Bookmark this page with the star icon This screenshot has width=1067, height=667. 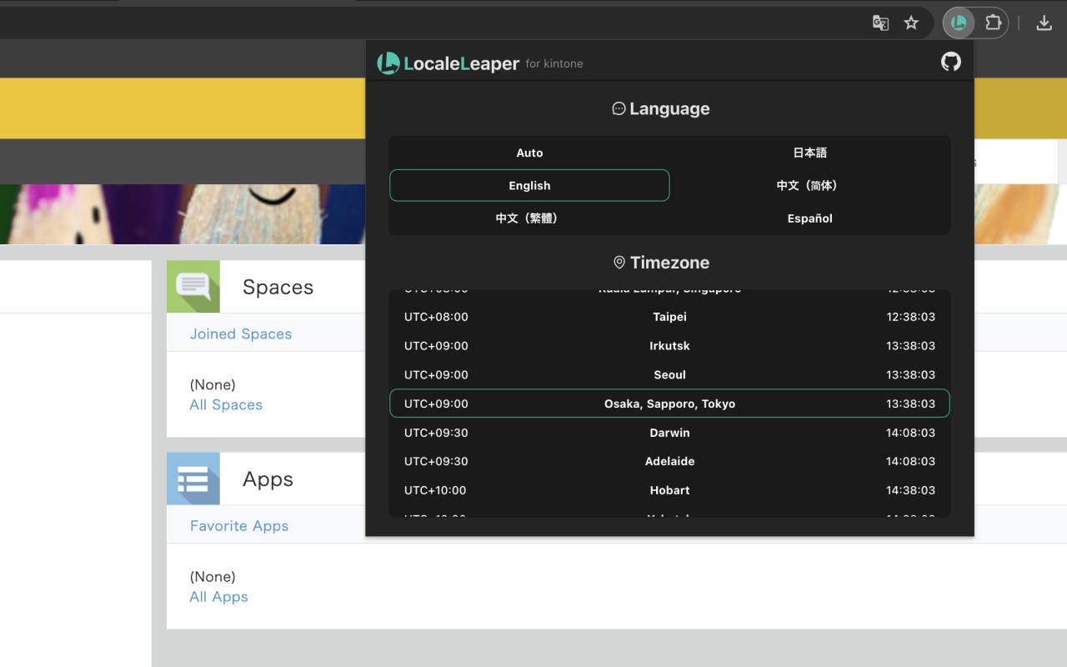click(911, 23)
